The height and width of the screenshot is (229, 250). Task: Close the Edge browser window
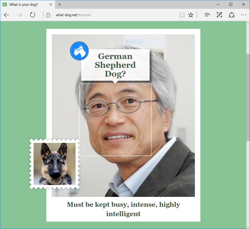243,4
